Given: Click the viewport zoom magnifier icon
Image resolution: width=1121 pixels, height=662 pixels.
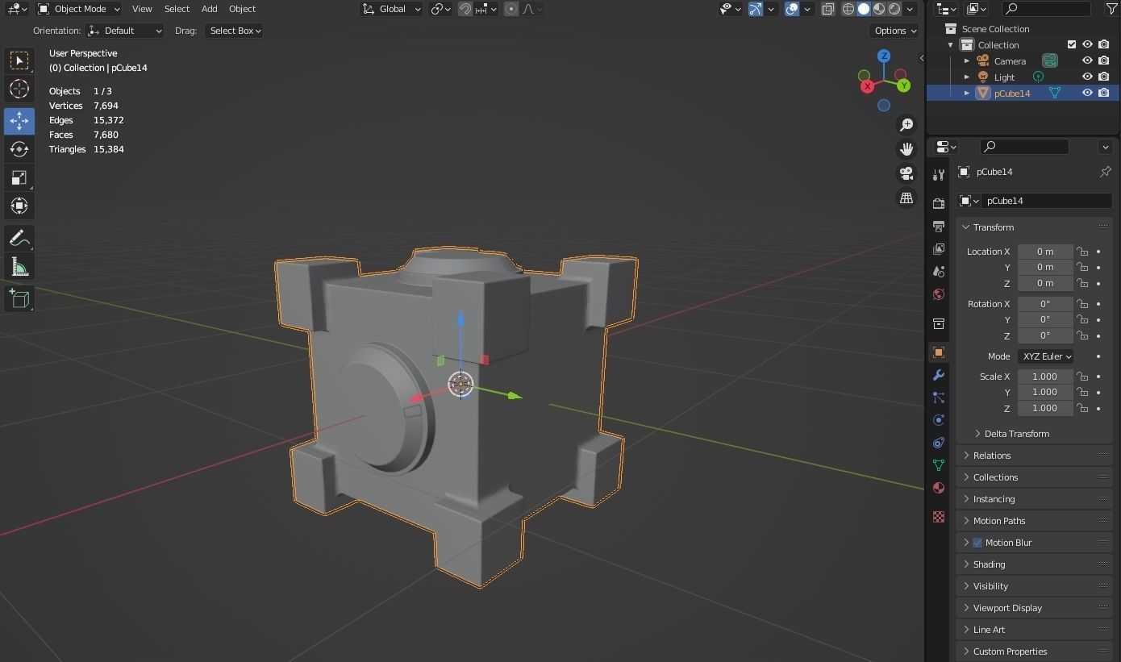Looking at the screenshot, I should pyautogui.click(x=906, y=124).
